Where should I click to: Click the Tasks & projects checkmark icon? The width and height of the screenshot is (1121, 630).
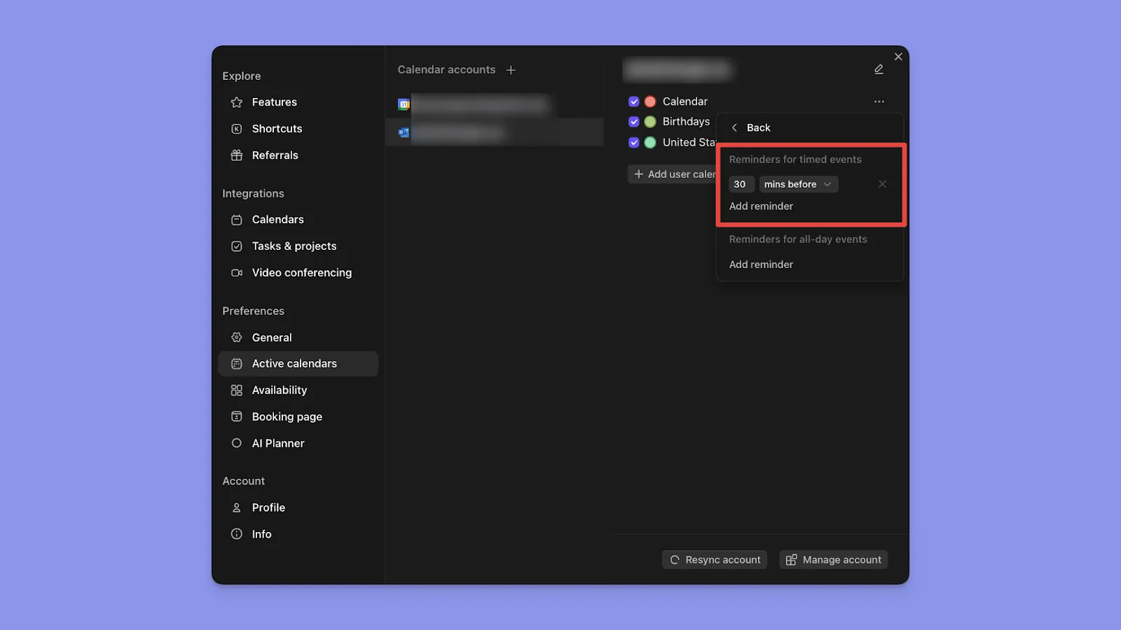pyautogui.click(x=237, y=246)
